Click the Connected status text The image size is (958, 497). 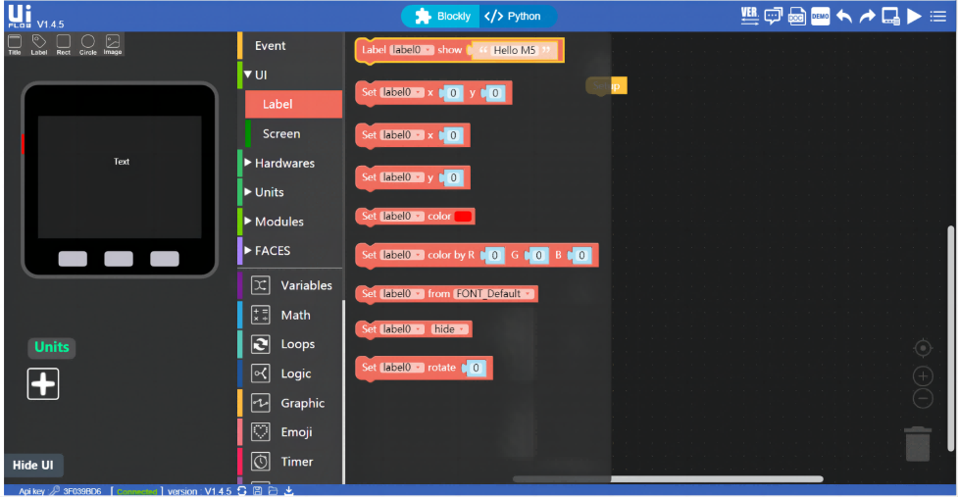click(x=137, y=491)
